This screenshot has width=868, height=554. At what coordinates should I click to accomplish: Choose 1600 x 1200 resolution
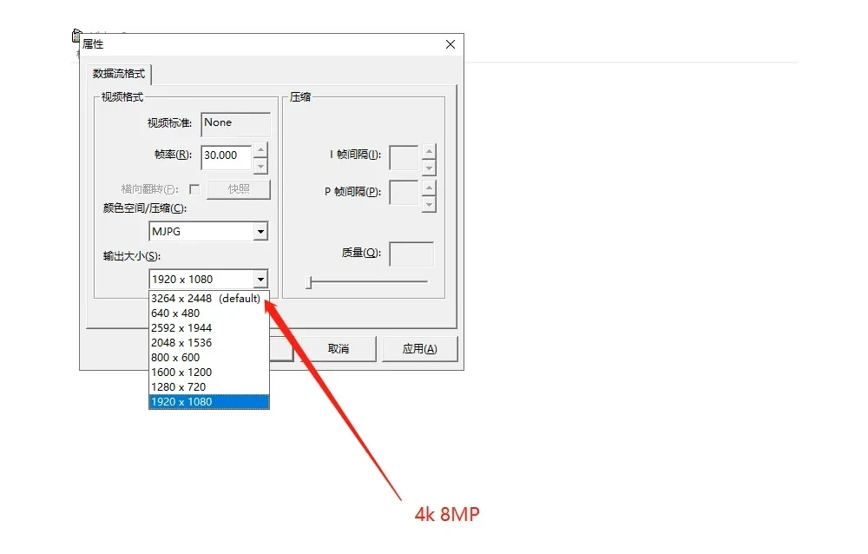click(208, 373)
